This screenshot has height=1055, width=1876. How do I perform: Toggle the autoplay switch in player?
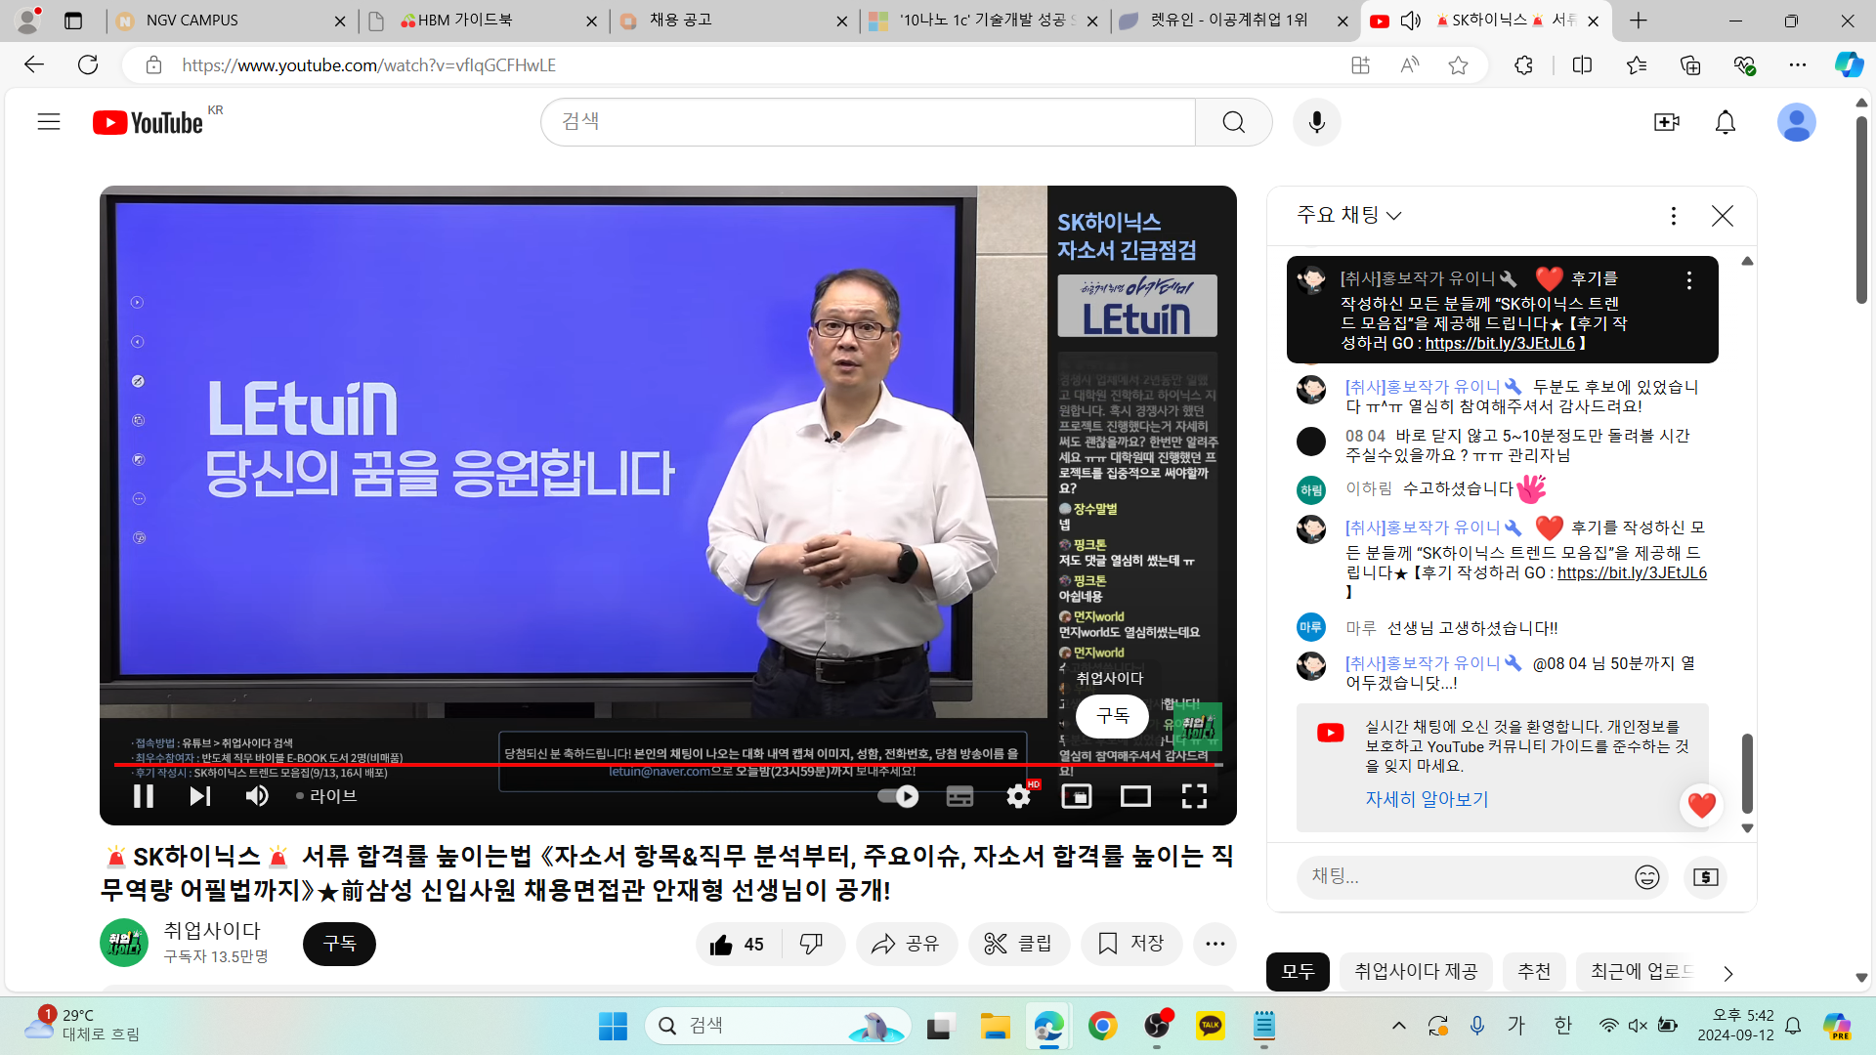tap(898, 796)
